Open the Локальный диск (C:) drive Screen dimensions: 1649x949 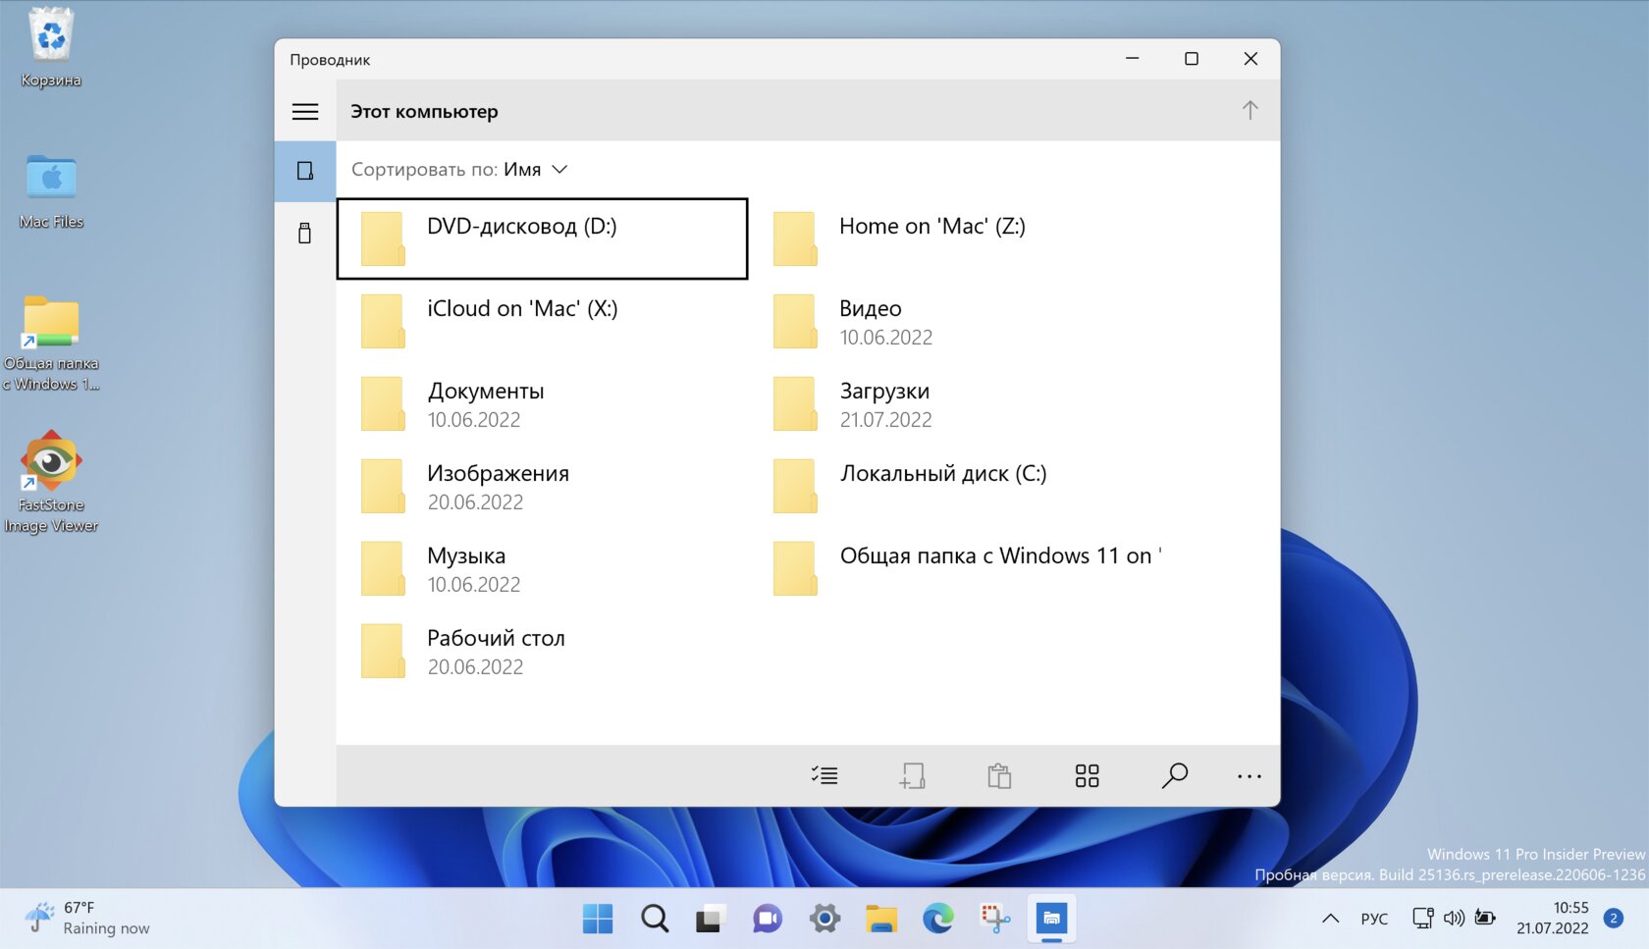tap(942, 474)
